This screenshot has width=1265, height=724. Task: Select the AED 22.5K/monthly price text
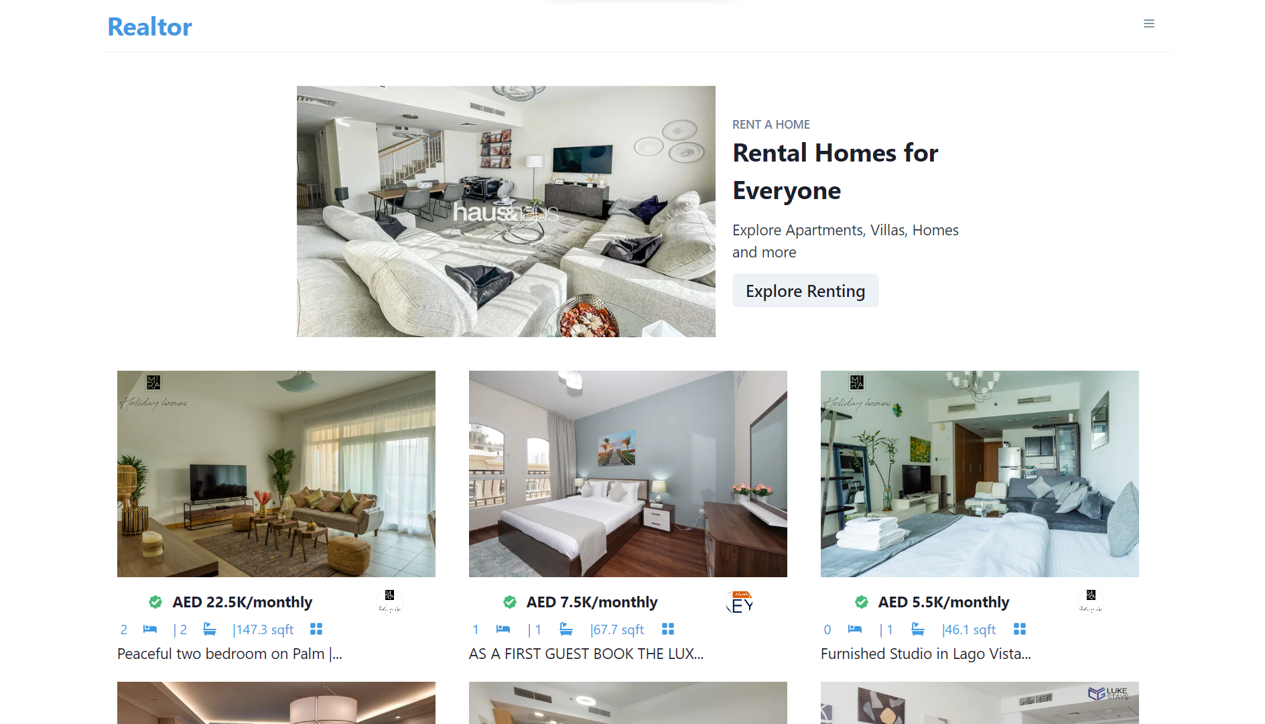(243, 602)
